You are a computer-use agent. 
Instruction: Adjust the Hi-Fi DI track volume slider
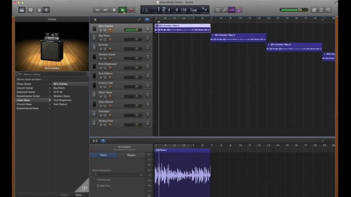133,49
